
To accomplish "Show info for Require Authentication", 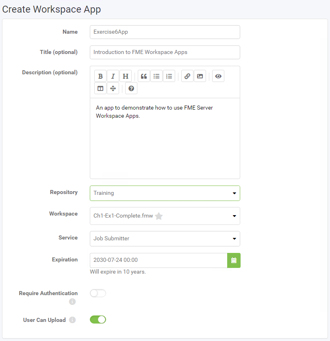I will pyautogui.click(x=72, y=302).
